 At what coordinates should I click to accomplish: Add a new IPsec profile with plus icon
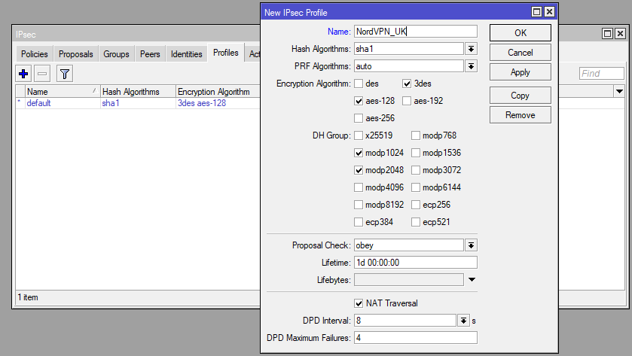23,74
